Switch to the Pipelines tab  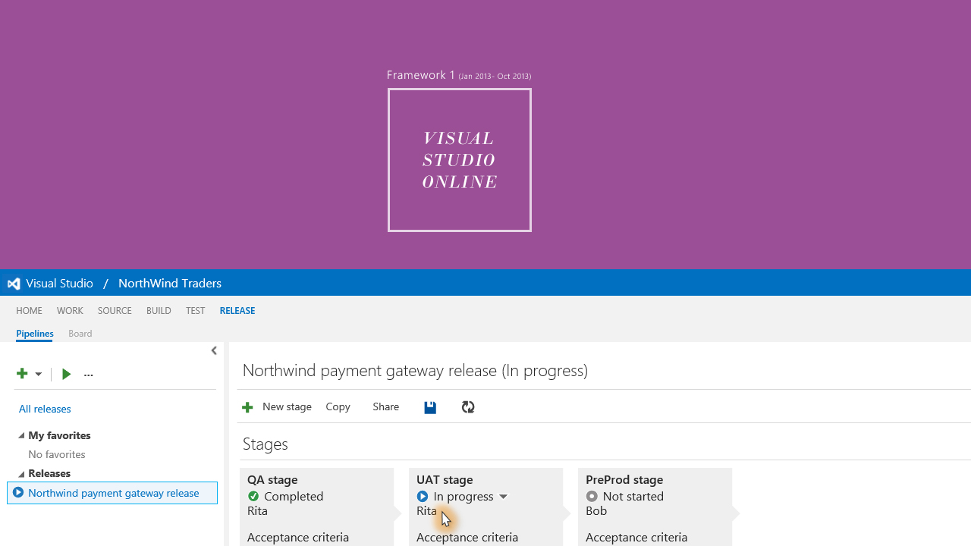coord(35,333)
